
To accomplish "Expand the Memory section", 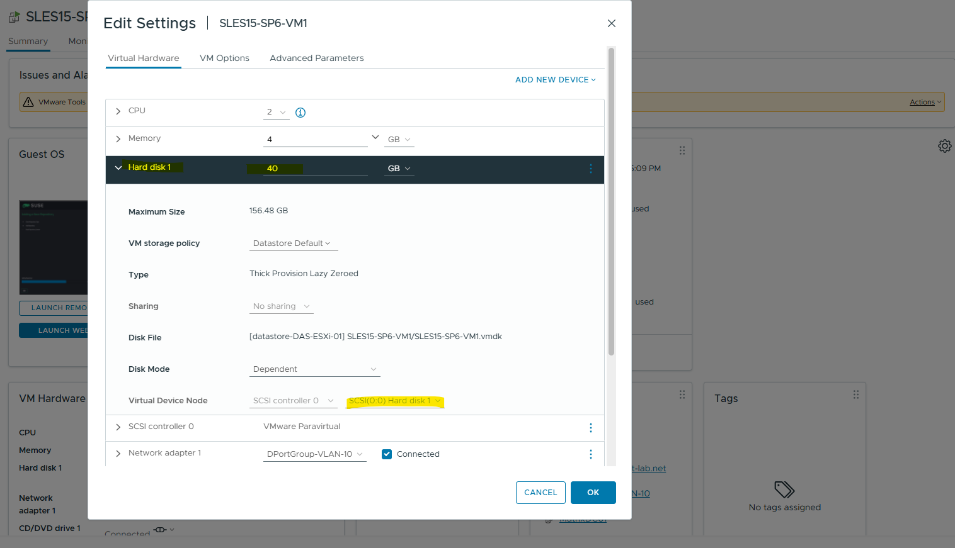I will tap(118, 139).
